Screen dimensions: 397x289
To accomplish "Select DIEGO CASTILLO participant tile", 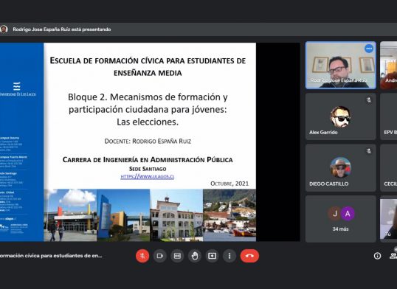I will coord(340,168).
